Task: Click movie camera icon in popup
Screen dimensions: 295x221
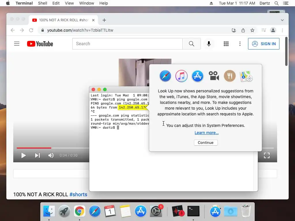Action: 214,76
